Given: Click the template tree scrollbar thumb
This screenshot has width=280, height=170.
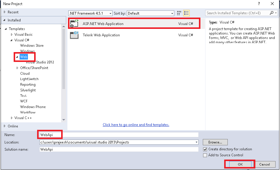Looking at the screenshot, I should click(x=64, y=59).
